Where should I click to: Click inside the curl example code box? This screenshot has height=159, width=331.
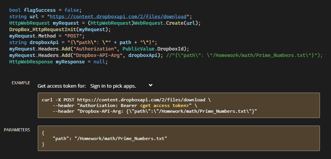178,105
